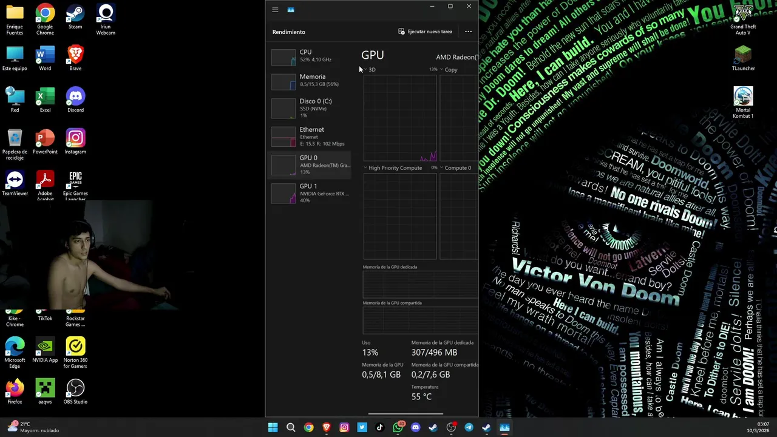Open WhatsApp from the taskbar
Viewport: 777px width, 437px height.
pyautogui.click(x=398, y=427)
